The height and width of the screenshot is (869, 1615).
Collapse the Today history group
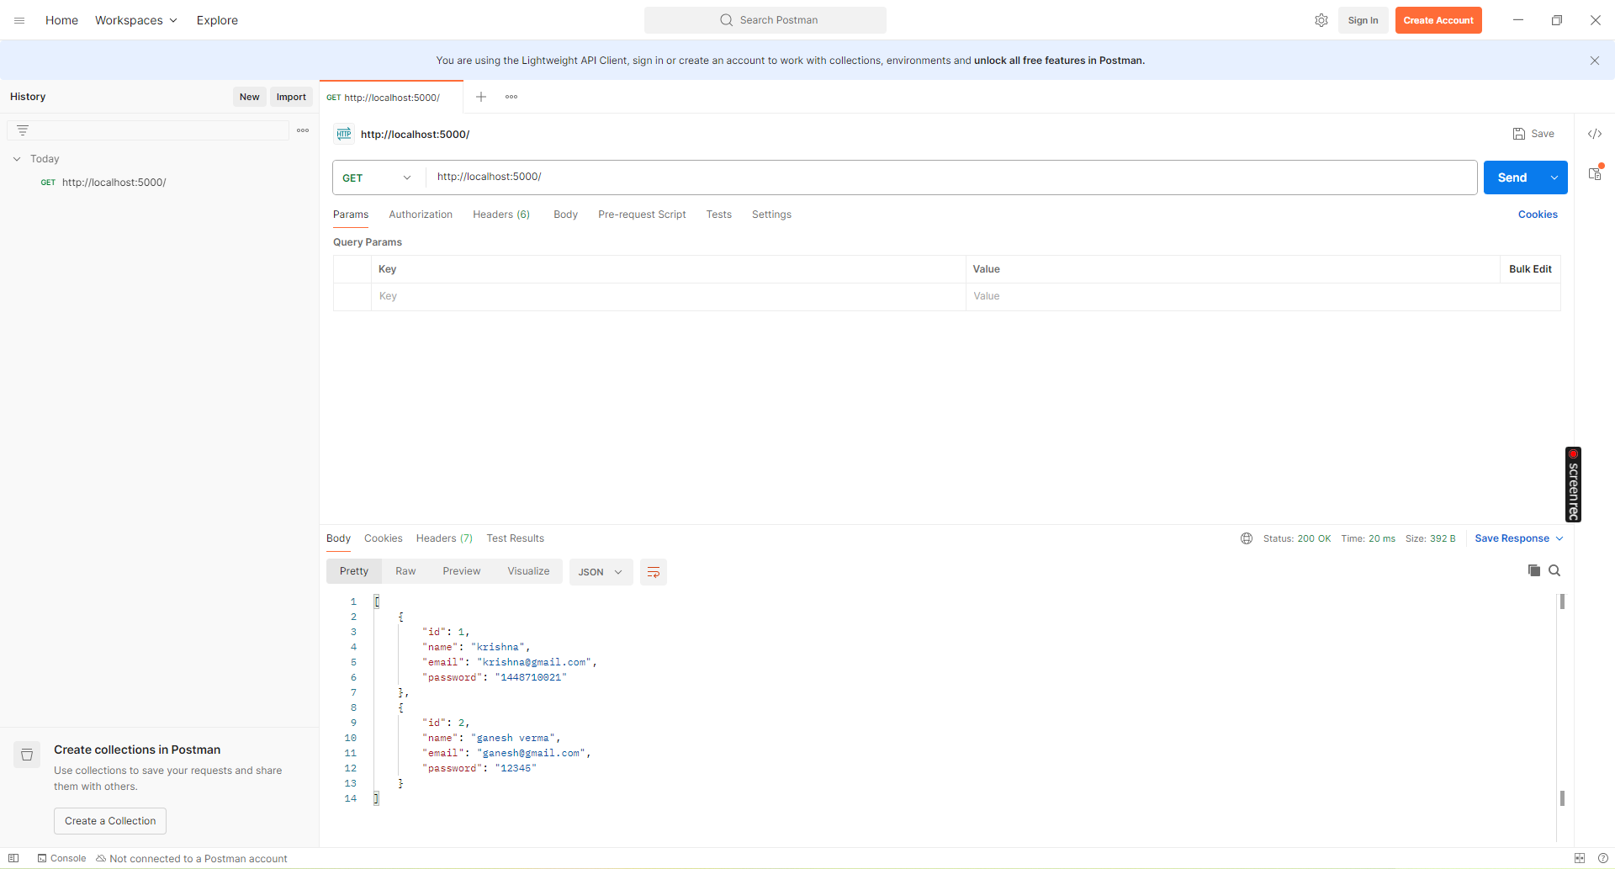tap(17, 159)
